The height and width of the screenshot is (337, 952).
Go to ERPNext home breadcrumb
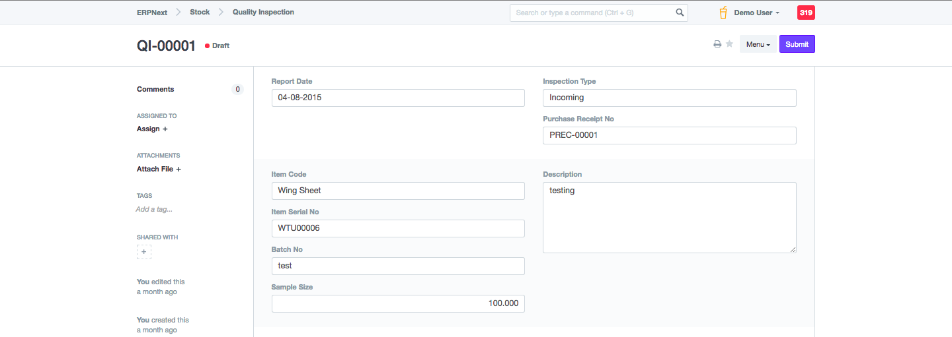tap(152, 13)
